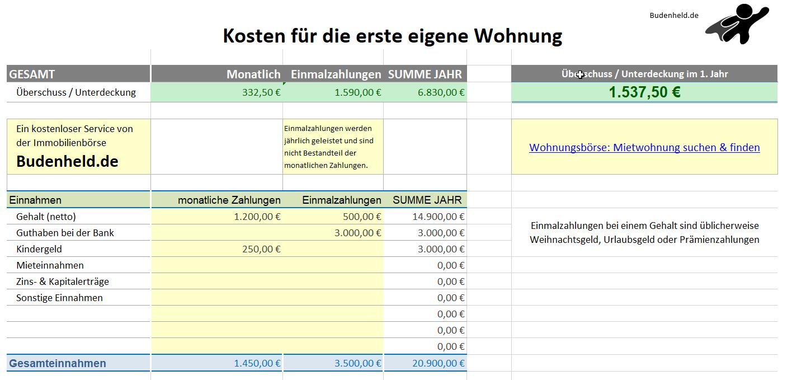
Task: Click the Gesamteinnahmen 20.900,00 € total cell
Action: (426, 363)
